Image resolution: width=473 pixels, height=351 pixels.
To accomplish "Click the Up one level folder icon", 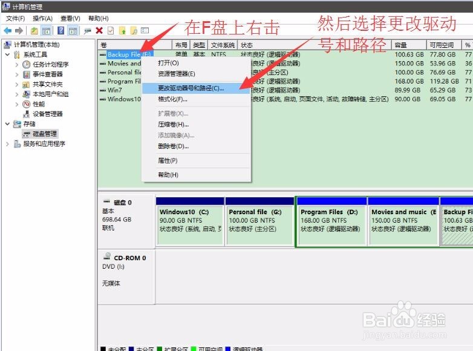I will pos(34,30).
